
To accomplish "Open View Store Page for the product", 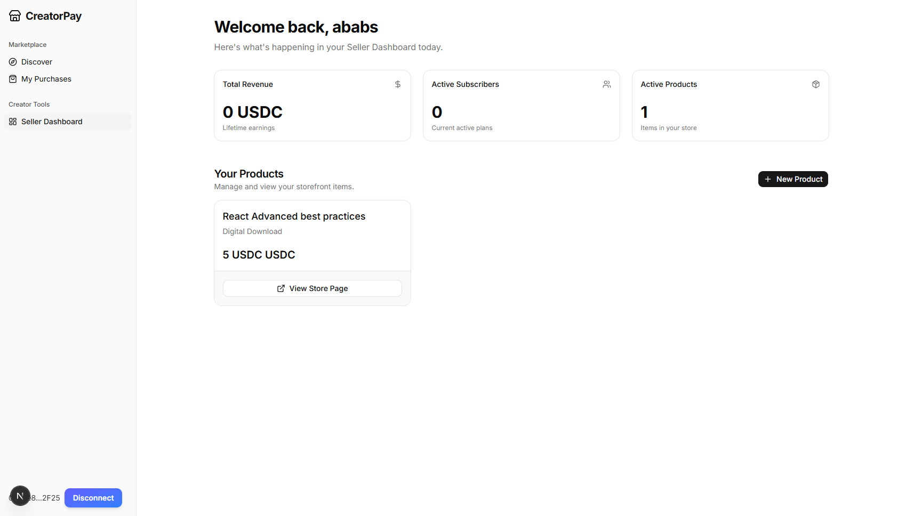I will click(x=312, y=288).
